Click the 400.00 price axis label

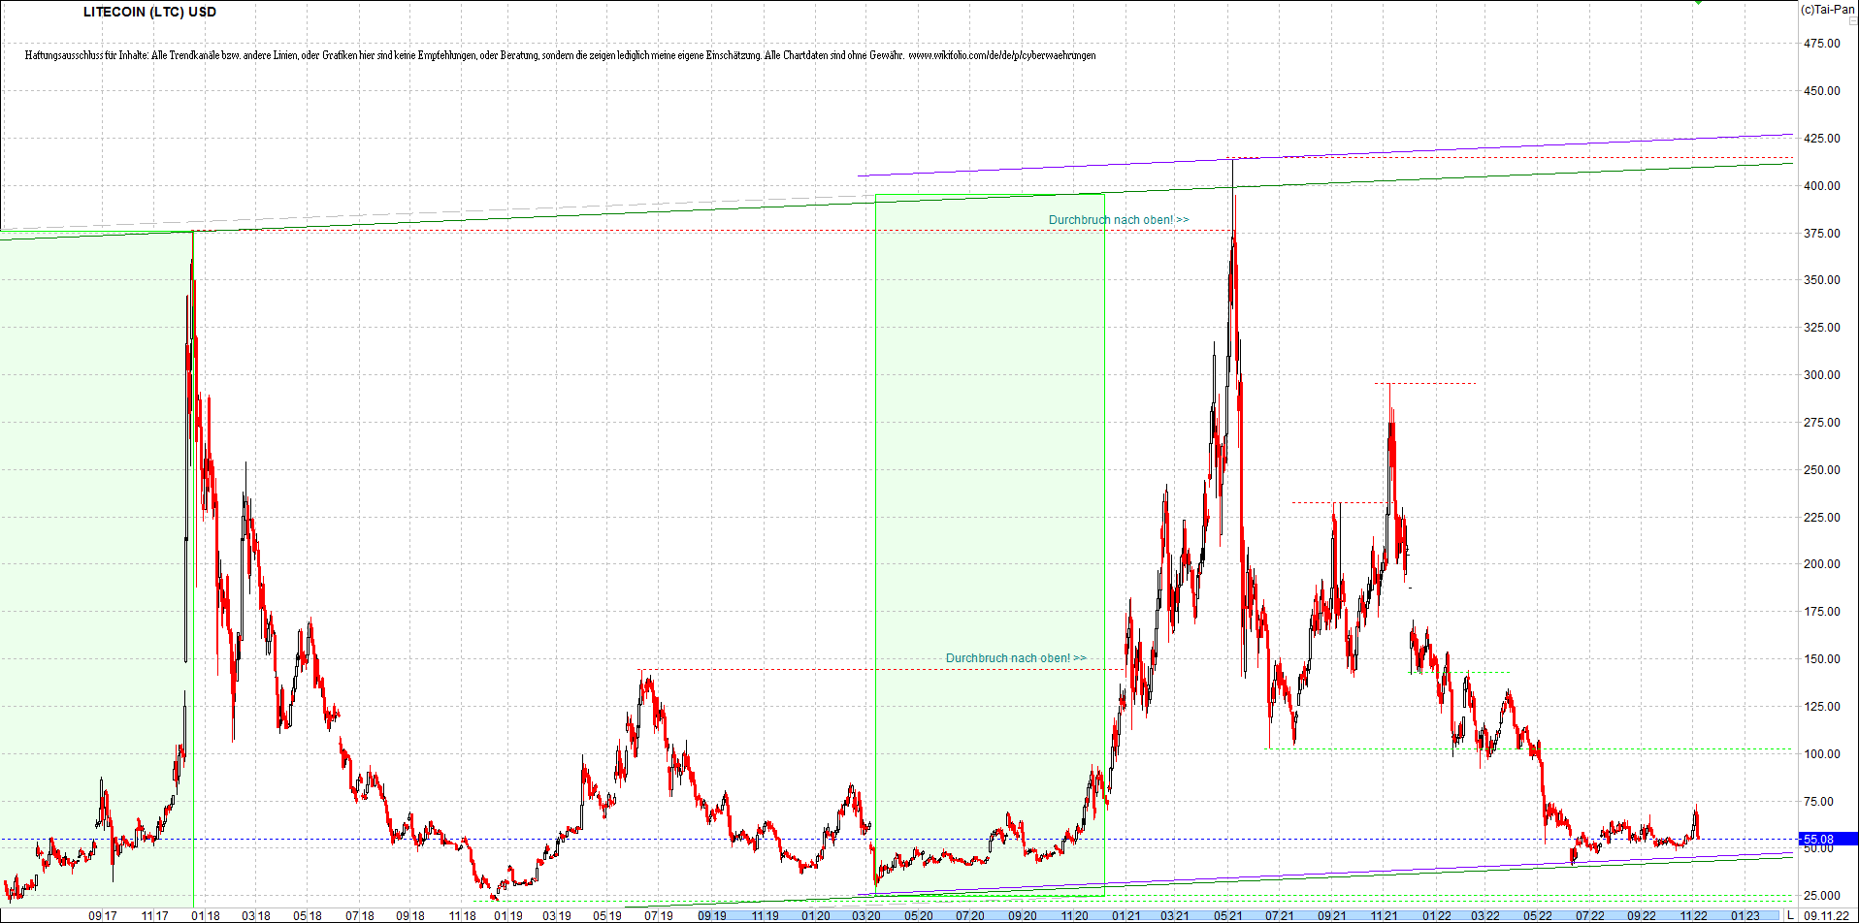(1822, 186)
